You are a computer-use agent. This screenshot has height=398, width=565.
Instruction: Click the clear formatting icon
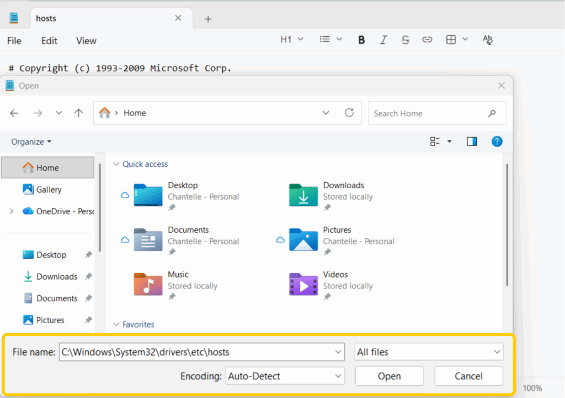coord(488,40)
